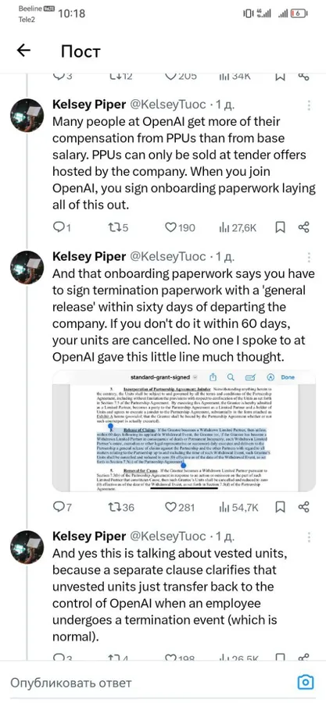Tap the Опубликовать ответ reply field
The image size is (326, 703).
(x=148, y=683)
